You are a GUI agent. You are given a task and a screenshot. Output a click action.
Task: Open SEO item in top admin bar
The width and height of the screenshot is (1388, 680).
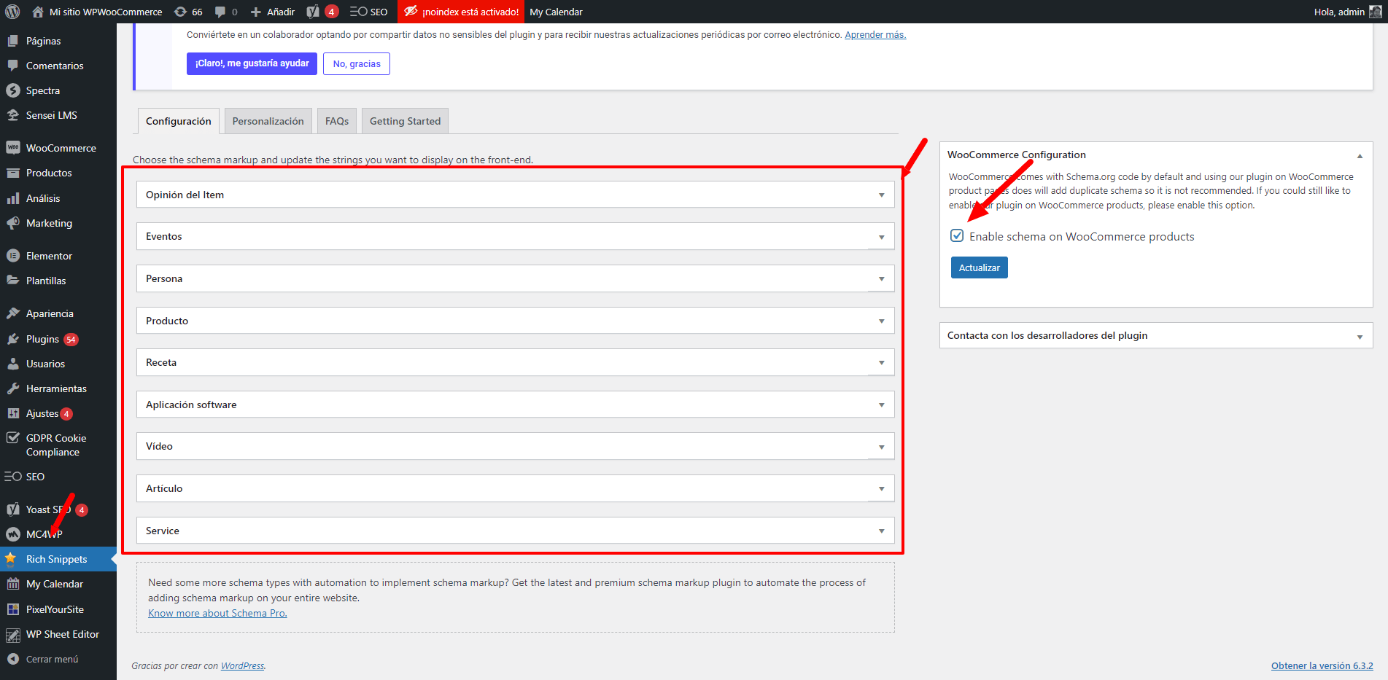coord(368,12)
